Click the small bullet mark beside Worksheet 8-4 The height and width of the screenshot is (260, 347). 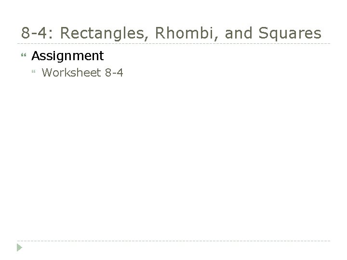34,71
